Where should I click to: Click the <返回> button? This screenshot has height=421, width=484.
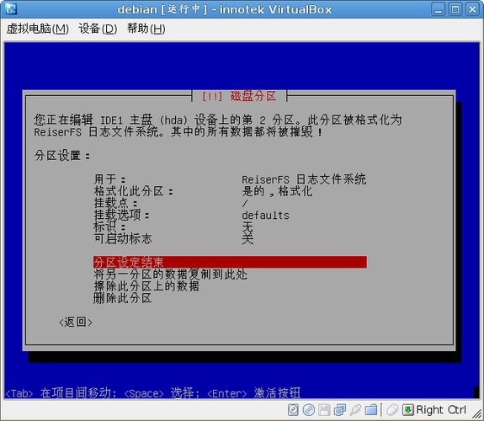pyautogui.click(x=76, y=322)
